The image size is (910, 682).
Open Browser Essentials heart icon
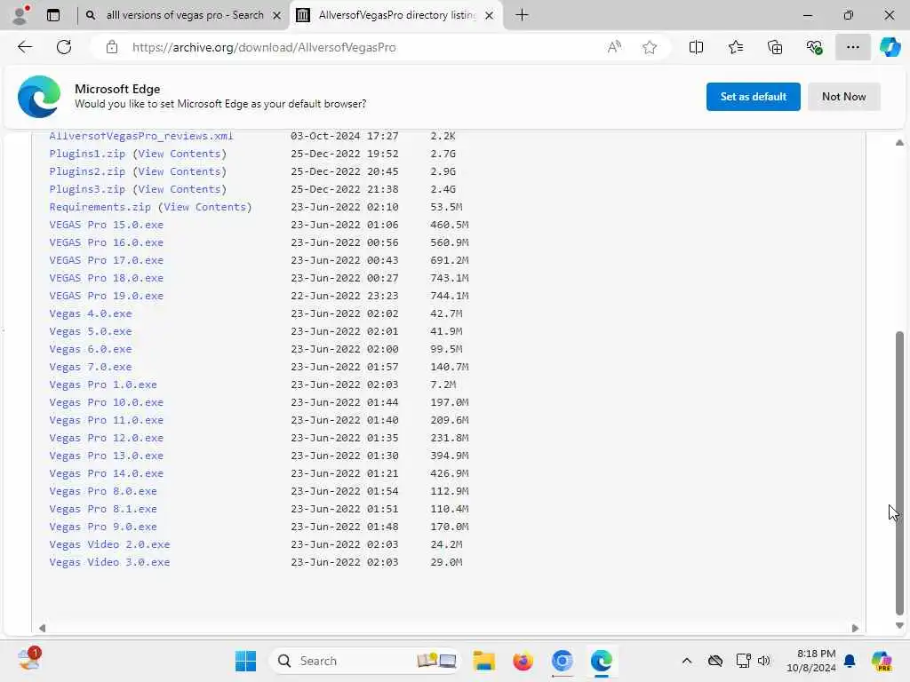(x=814, y=47)
